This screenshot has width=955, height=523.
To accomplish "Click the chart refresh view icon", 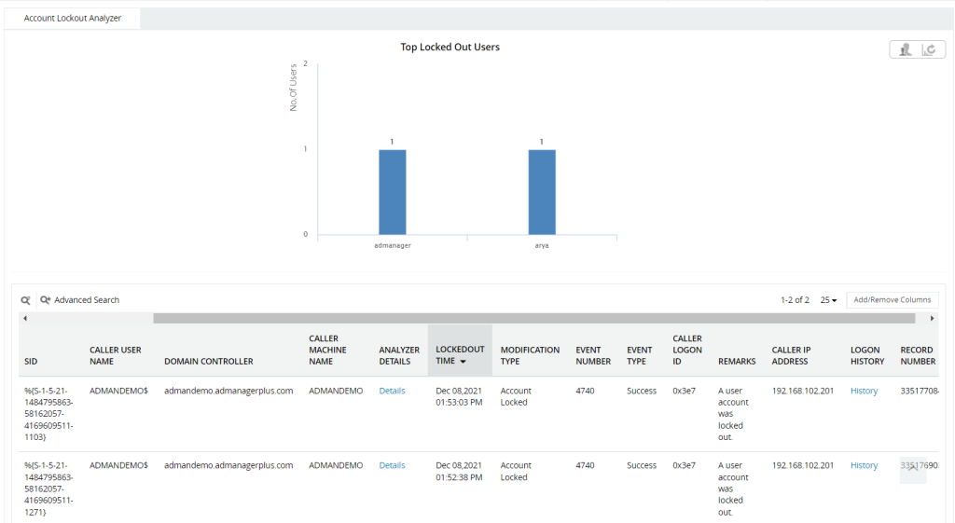I will pos(928,50).
